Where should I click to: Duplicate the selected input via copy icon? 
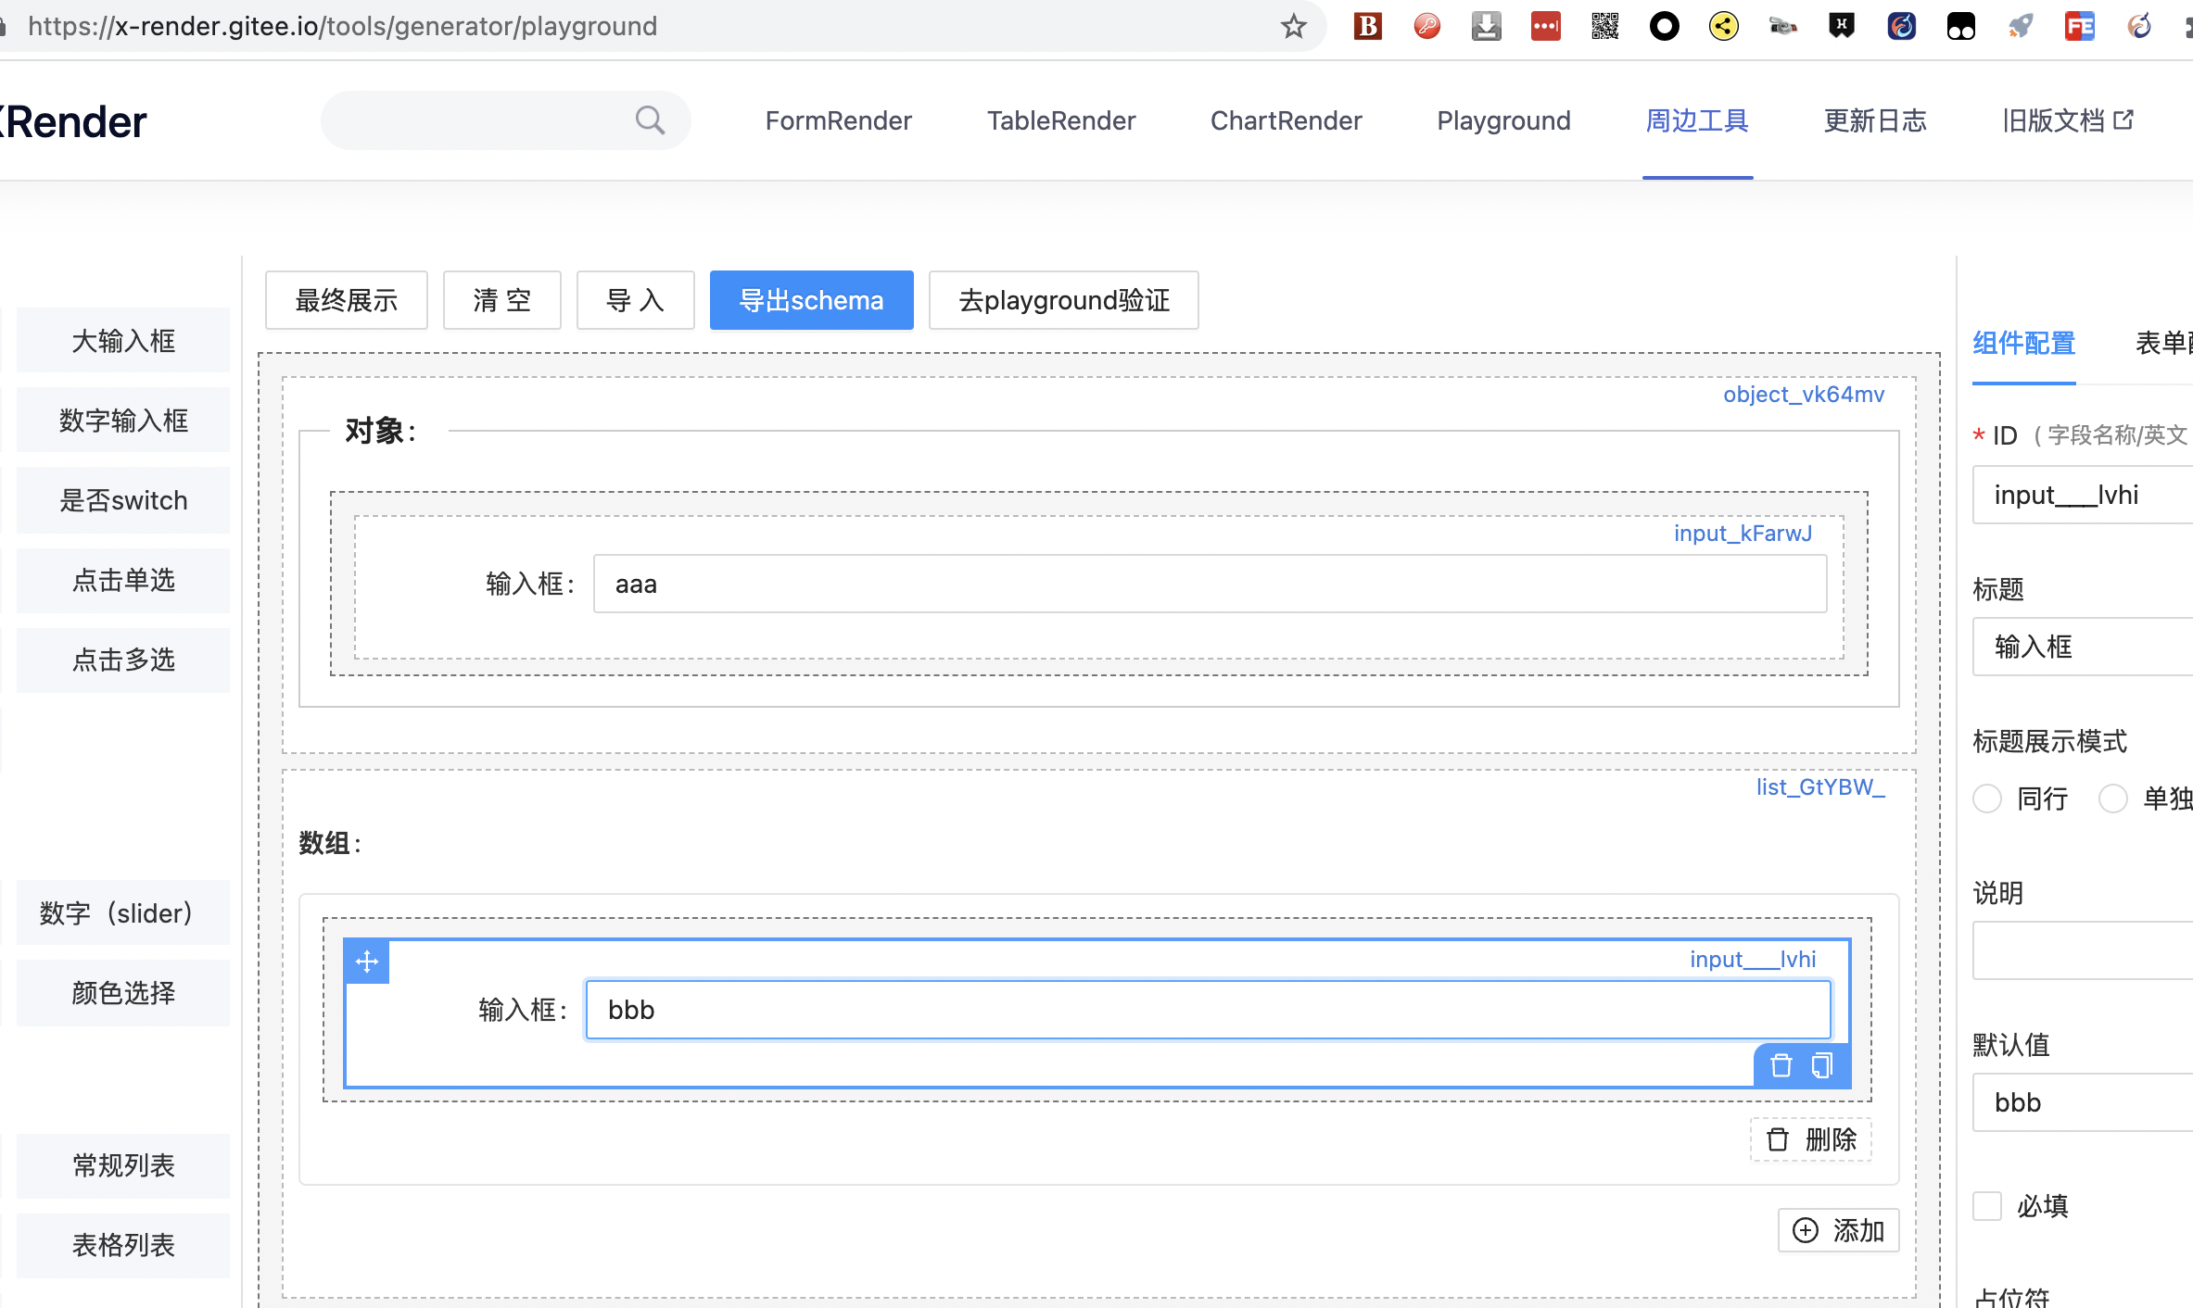point(1822,1065)
